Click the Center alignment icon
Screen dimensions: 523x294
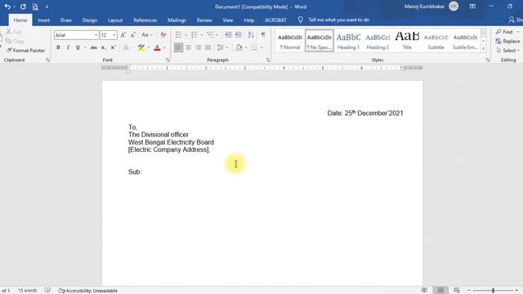[x=189, y=47]
